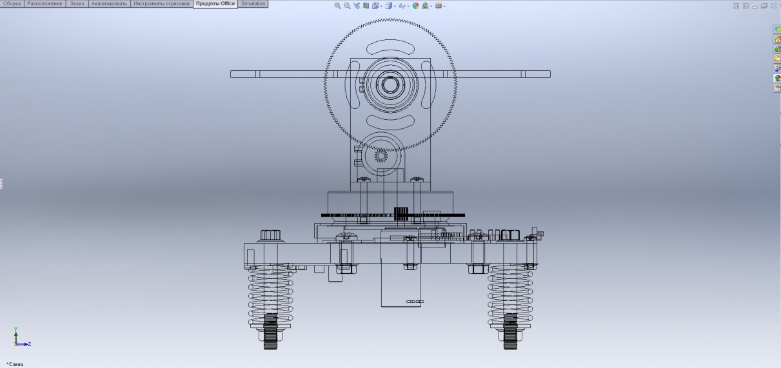Viewport: 781px width, 368px height.
Task: Expand the Apply Scene dropdown arrow
Action: point(431,6)
